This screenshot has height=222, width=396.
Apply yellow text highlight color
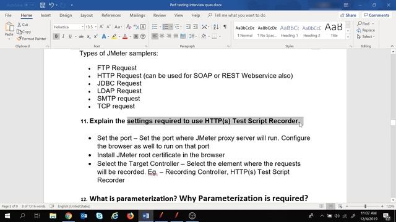(x=114, y=37)
